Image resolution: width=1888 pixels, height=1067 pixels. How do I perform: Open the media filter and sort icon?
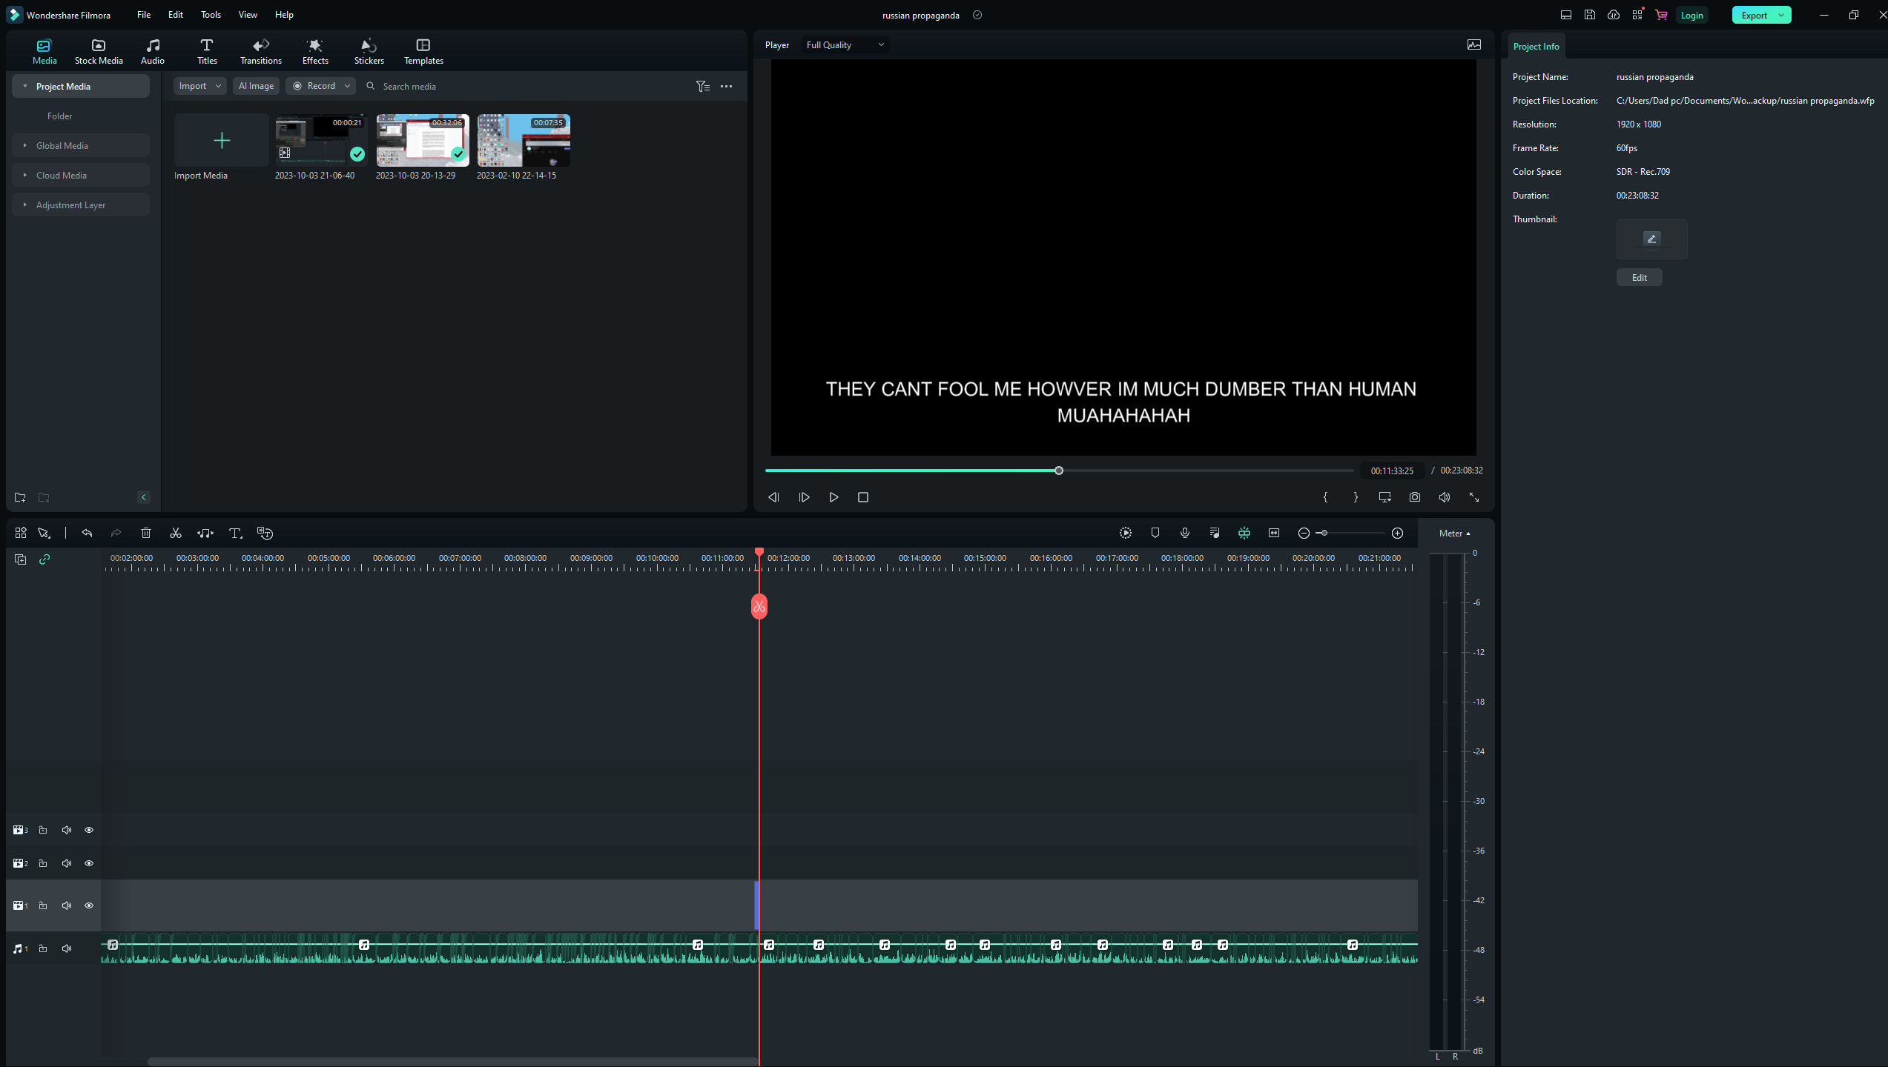pos(702,86)
